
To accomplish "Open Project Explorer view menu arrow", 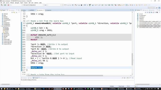I will [x=19, y=12].
